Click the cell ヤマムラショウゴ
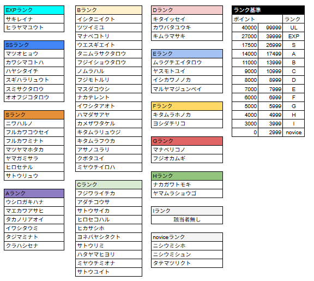 (187, 193)
